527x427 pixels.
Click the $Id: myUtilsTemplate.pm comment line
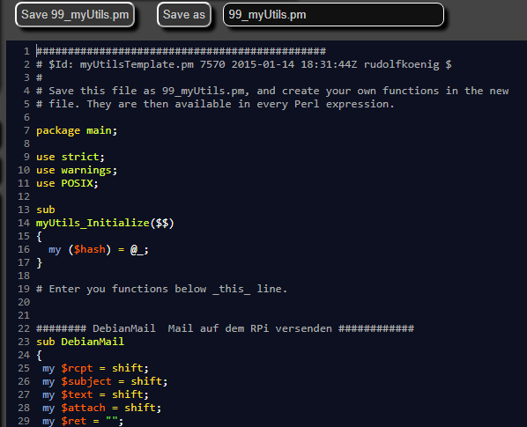coord(243,64)
